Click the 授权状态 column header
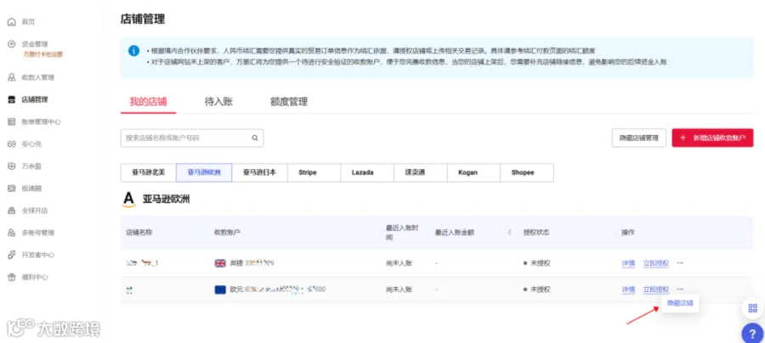The height and width of the screenshot is (343, 765). [x=536, y=233]
